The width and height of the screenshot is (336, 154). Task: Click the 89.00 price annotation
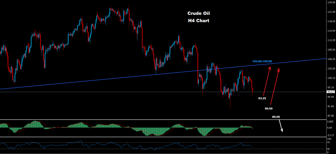(x=276, y=117)
